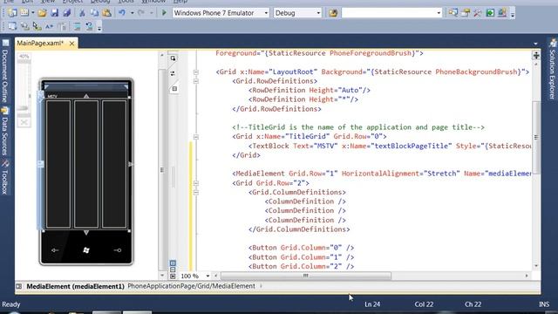Image resolution: width=558 pixels, height=314 pixels.
Task: Open the Toolbox side panel tab
Action: [5, 177]
